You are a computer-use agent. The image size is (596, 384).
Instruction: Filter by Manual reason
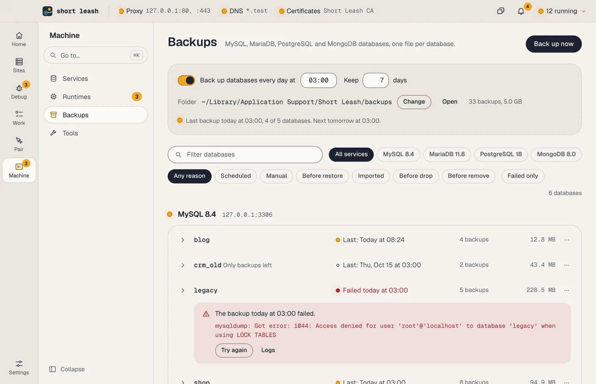[276, 176]
